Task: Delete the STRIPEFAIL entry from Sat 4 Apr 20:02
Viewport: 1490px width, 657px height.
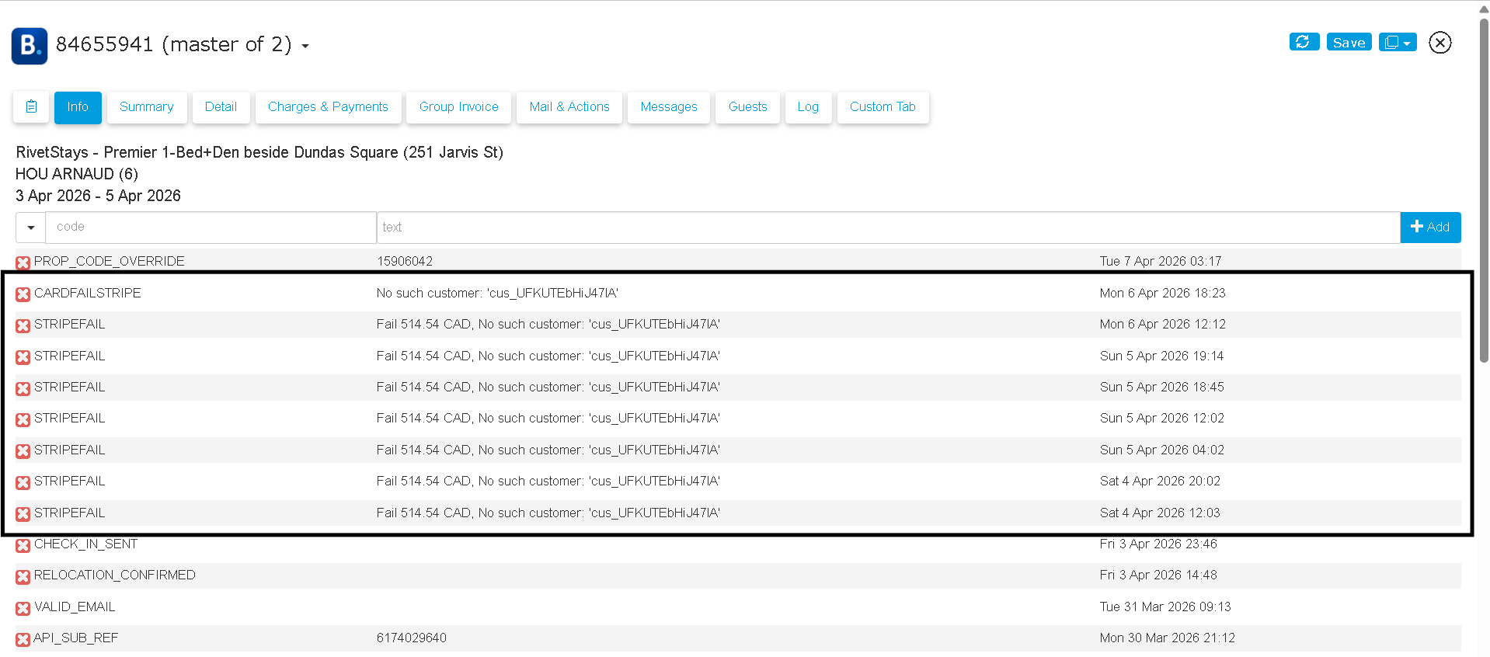Action: click(23, 482)
